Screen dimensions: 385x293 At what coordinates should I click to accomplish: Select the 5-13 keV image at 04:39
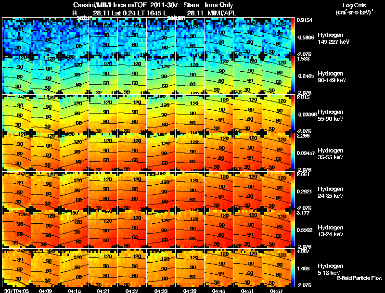(190, 268)
